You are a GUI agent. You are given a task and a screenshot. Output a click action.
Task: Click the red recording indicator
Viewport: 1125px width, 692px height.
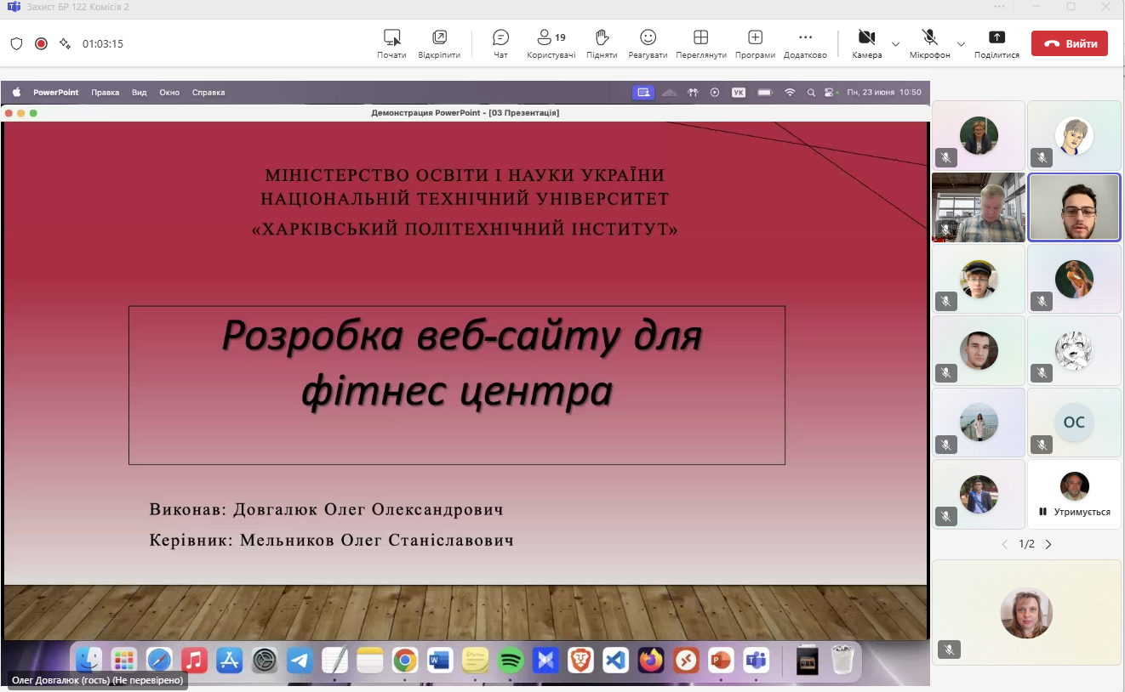[41, 43]
